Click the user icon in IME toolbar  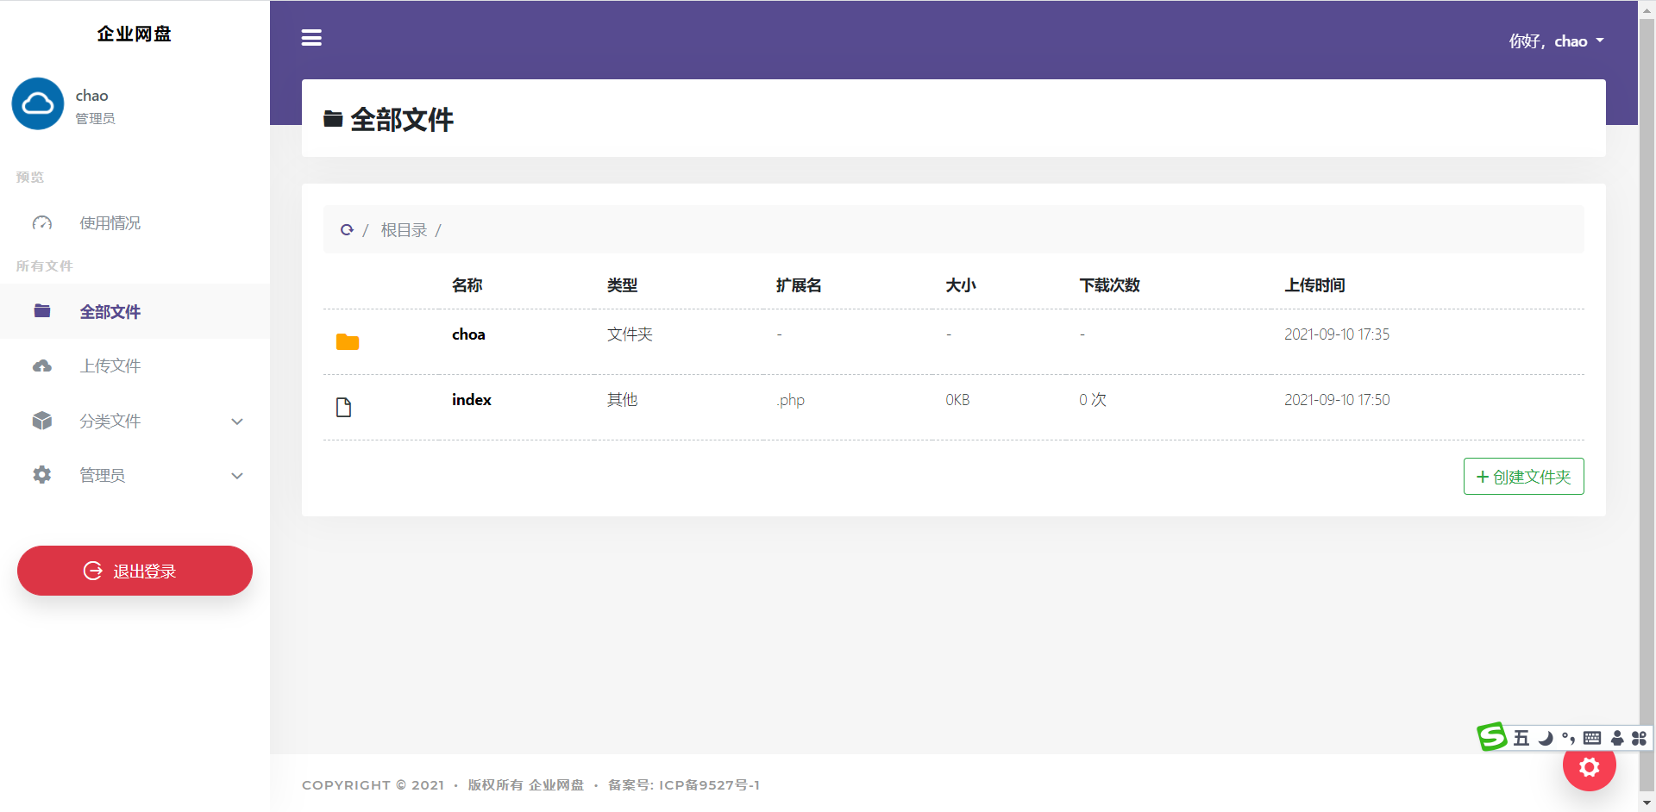1617,738
